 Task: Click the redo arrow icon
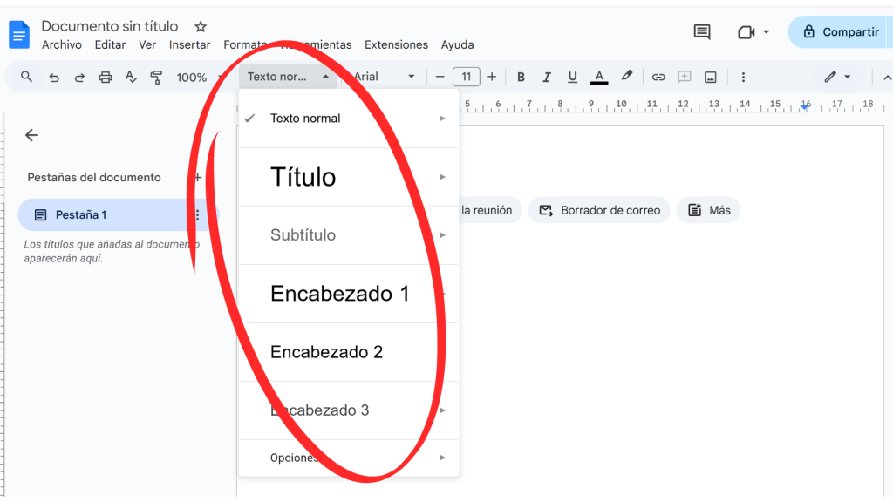[79, 77]
